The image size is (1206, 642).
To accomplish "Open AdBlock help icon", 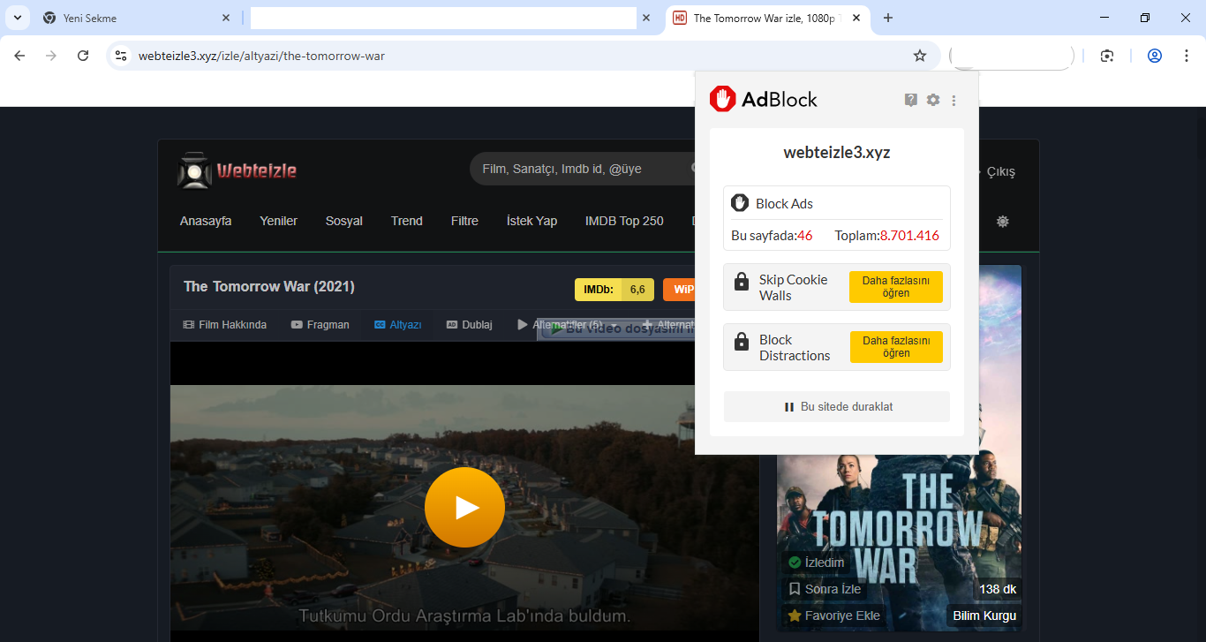I will click(911, 100).
